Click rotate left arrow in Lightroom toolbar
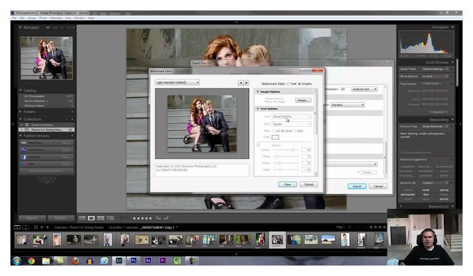The image size is (473, 276). click(159, 218)
